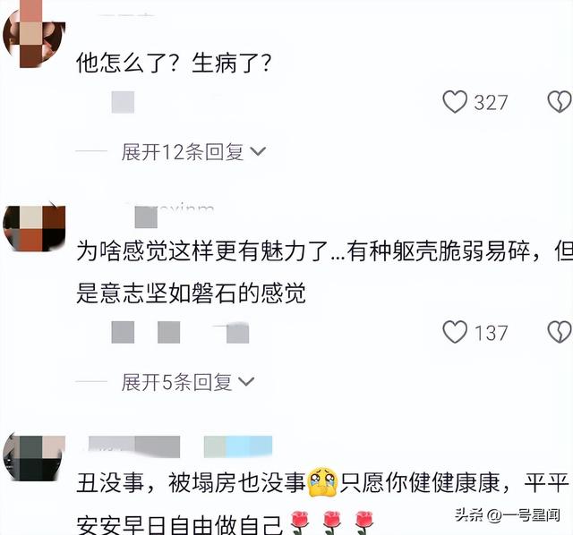Screen dimensions: 573x535
Task: Like the comment with 327 likes
Action: (x=455, y=102)
